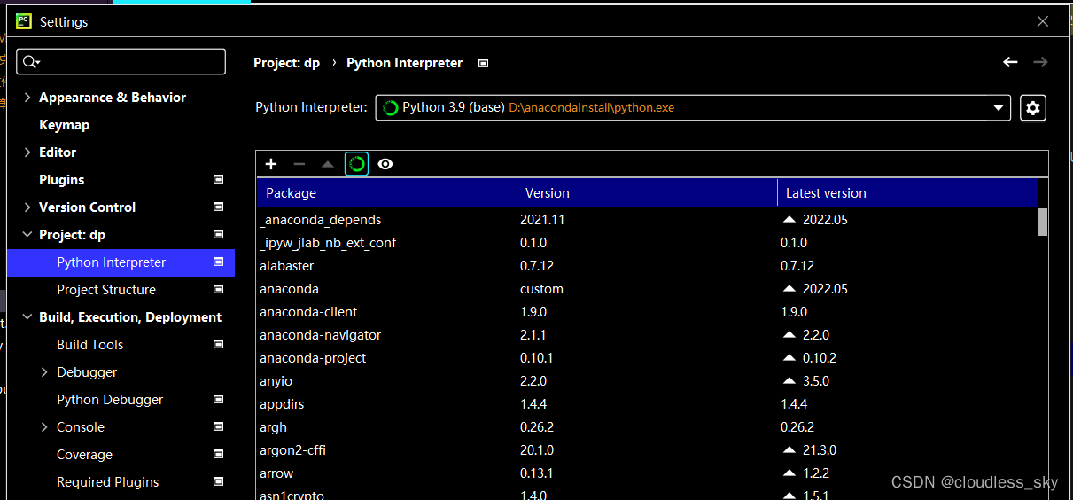Open Python Debugger settings
Image resolution: width=1073 pixels, height=500 pixels.
pos(110,400)
